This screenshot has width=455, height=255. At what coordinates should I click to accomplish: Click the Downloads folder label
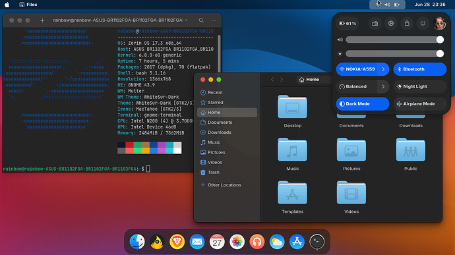click(411, 126)
